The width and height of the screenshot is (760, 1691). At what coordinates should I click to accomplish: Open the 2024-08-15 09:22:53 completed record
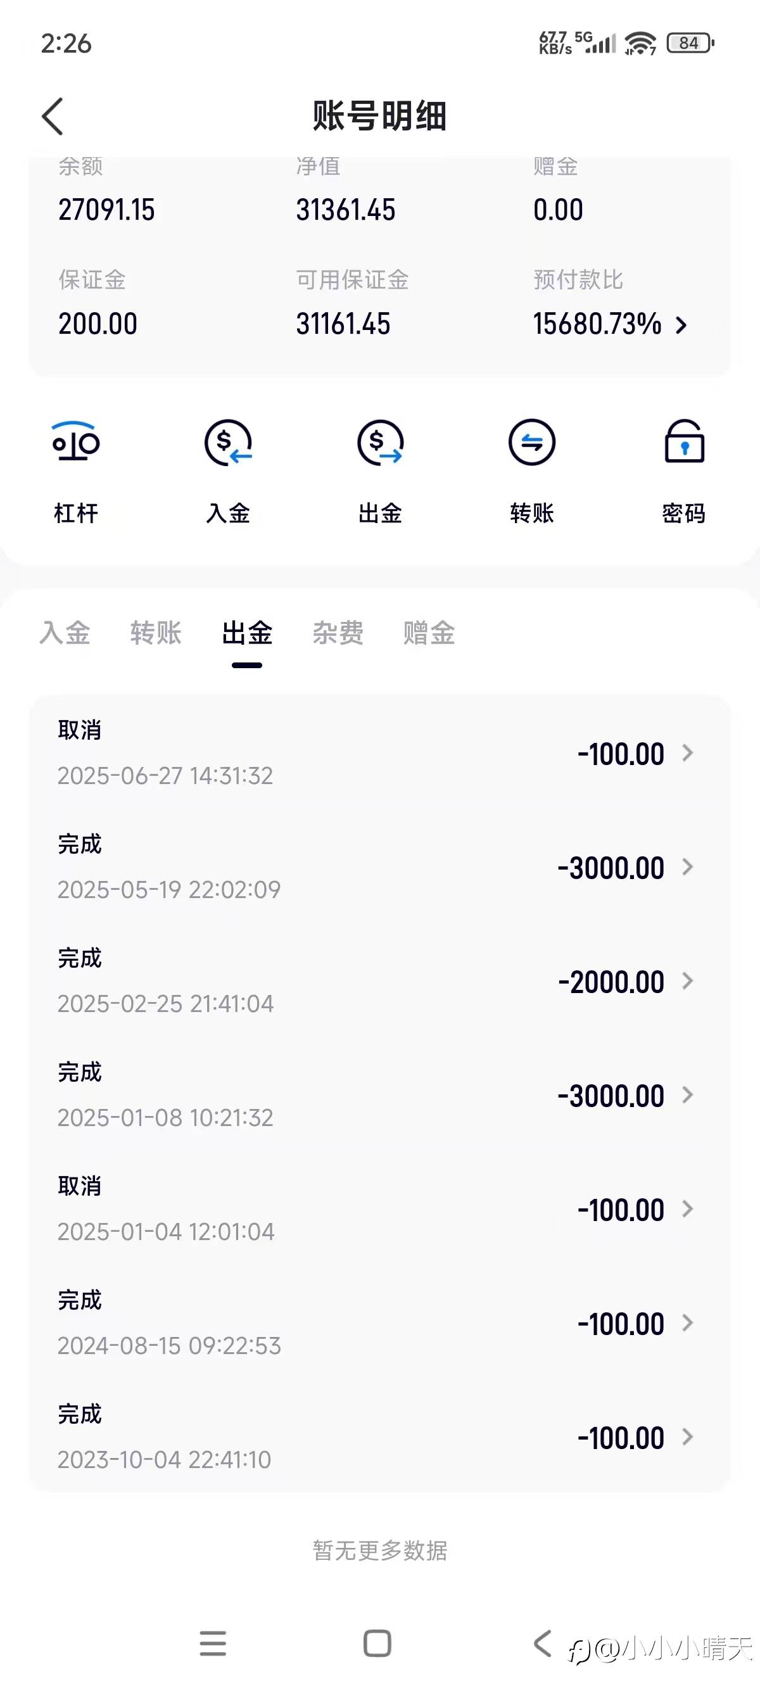379,1323
